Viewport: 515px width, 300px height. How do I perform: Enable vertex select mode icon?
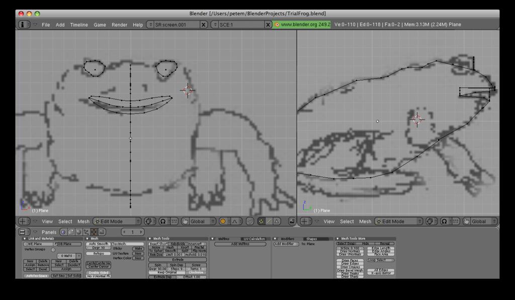coord(261,221)
